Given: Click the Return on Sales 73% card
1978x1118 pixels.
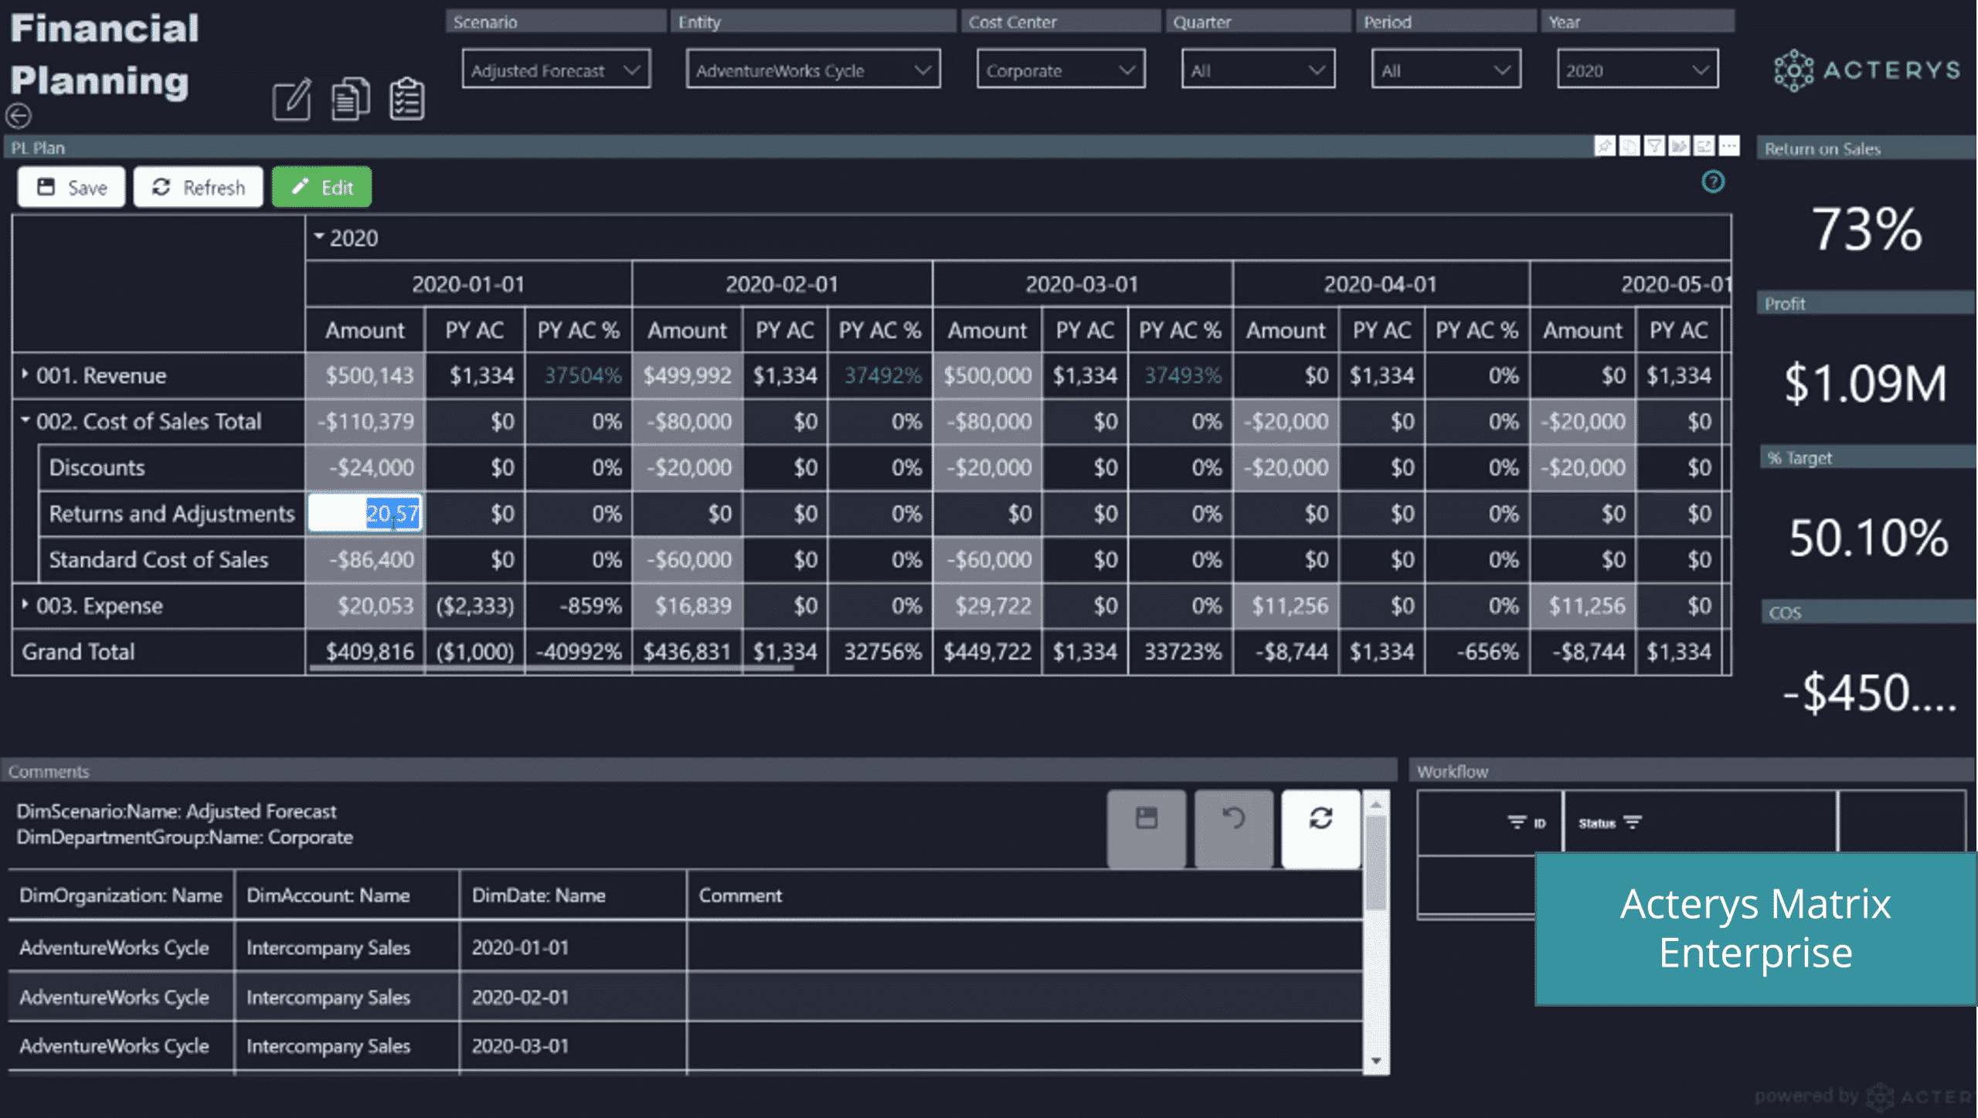Looking at the screenshot, I should 1867,229.
